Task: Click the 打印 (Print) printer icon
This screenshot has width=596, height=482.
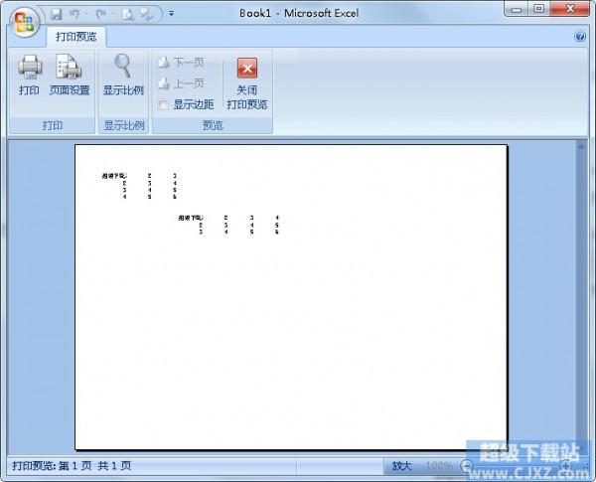Action: (29, 68)
